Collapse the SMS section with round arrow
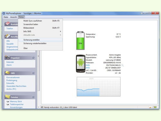Image resolution: width=161 pixels, height=121 pixels. point(33,73)
